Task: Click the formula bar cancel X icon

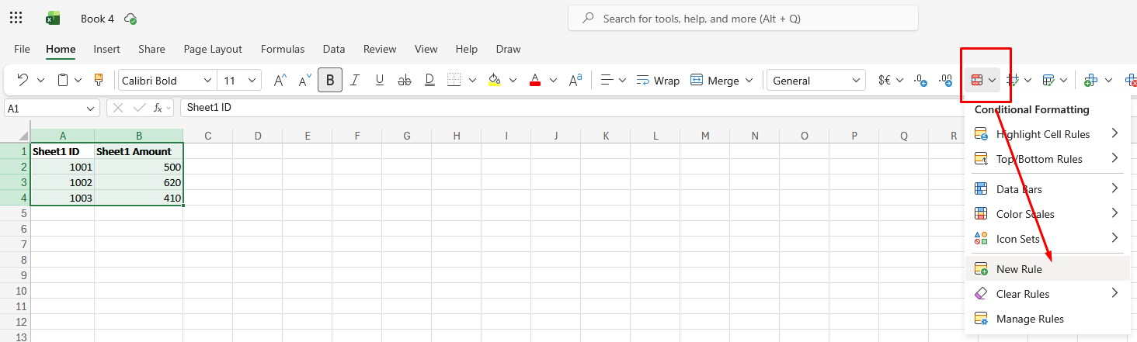Action: coord(120,108)
